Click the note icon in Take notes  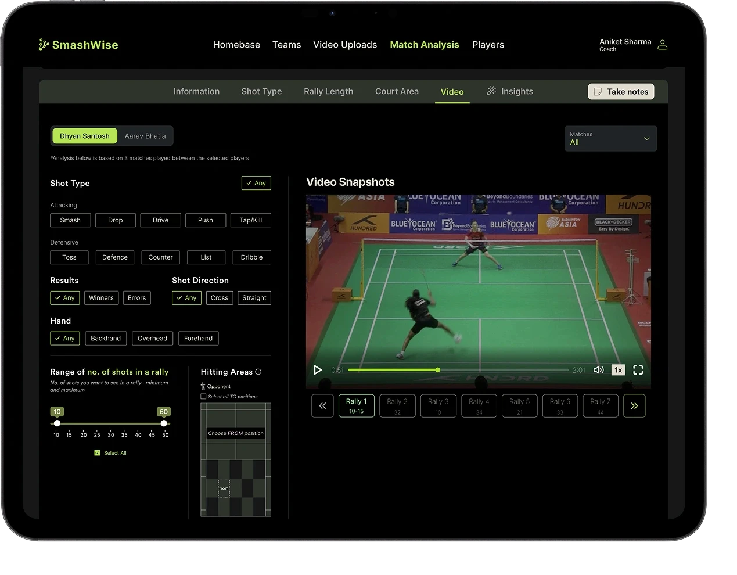598,92
